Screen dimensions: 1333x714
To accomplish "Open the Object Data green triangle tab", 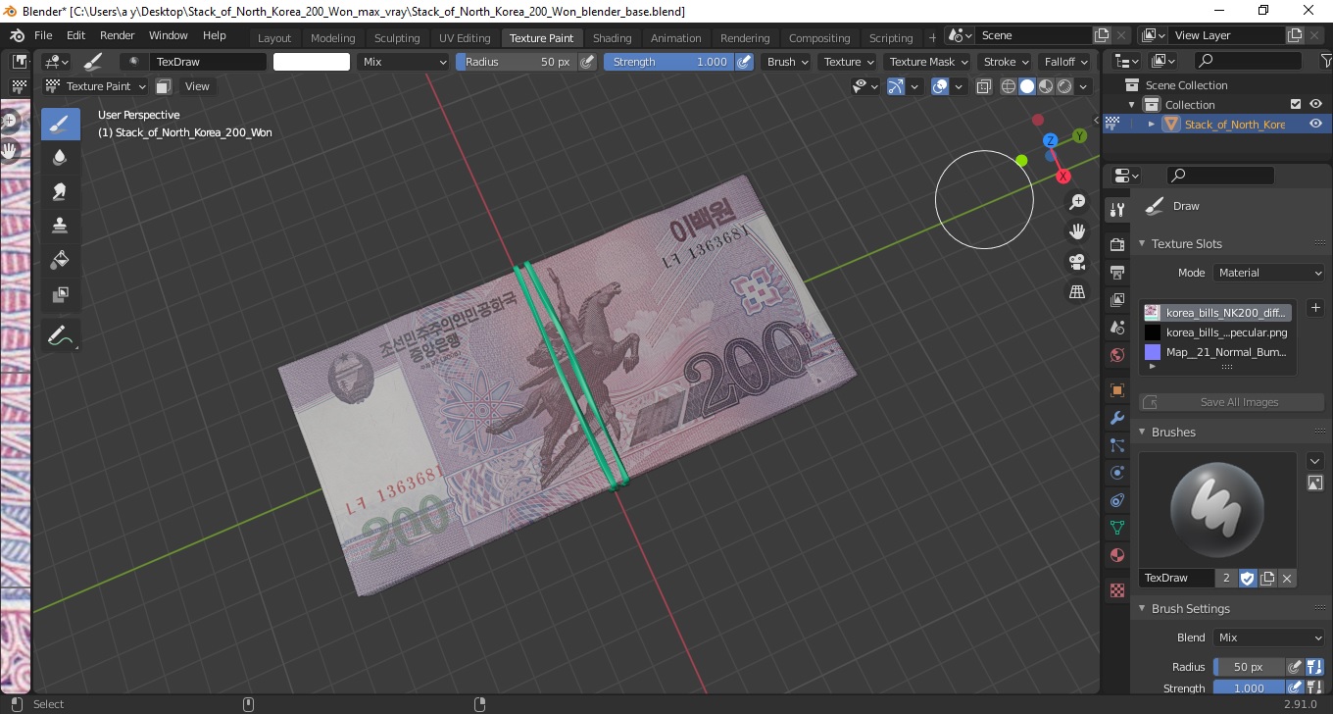I will (x=1116, y=528).
